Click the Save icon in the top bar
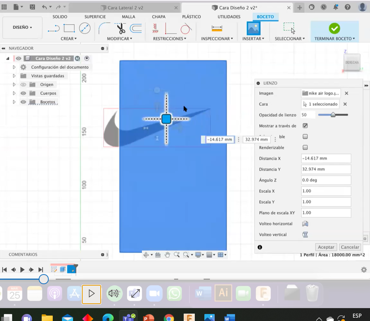The height and width of the screenshot is (321, 370). click(x=32, y=7)
